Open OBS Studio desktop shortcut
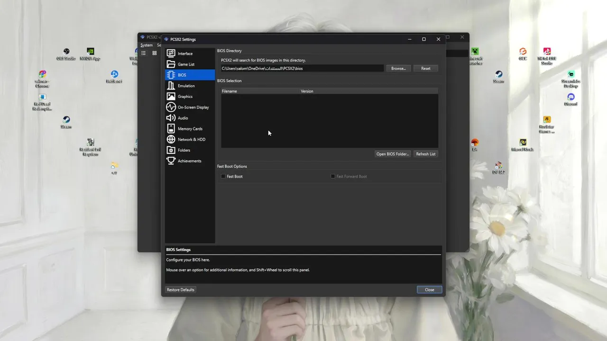This screenshot has width=607, height=341. pyautogui.click(x=66, y=54)
